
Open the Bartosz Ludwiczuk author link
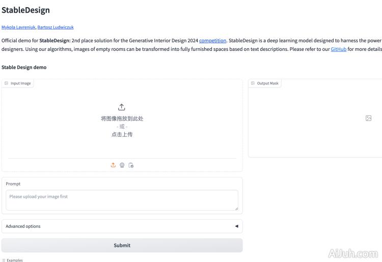[56, 27]
